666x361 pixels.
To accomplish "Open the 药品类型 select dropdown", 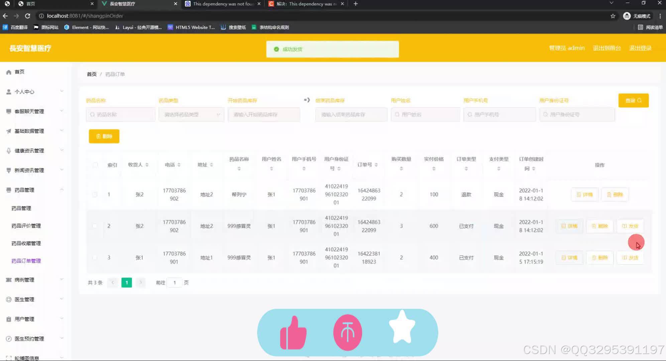I will (192, 115).
